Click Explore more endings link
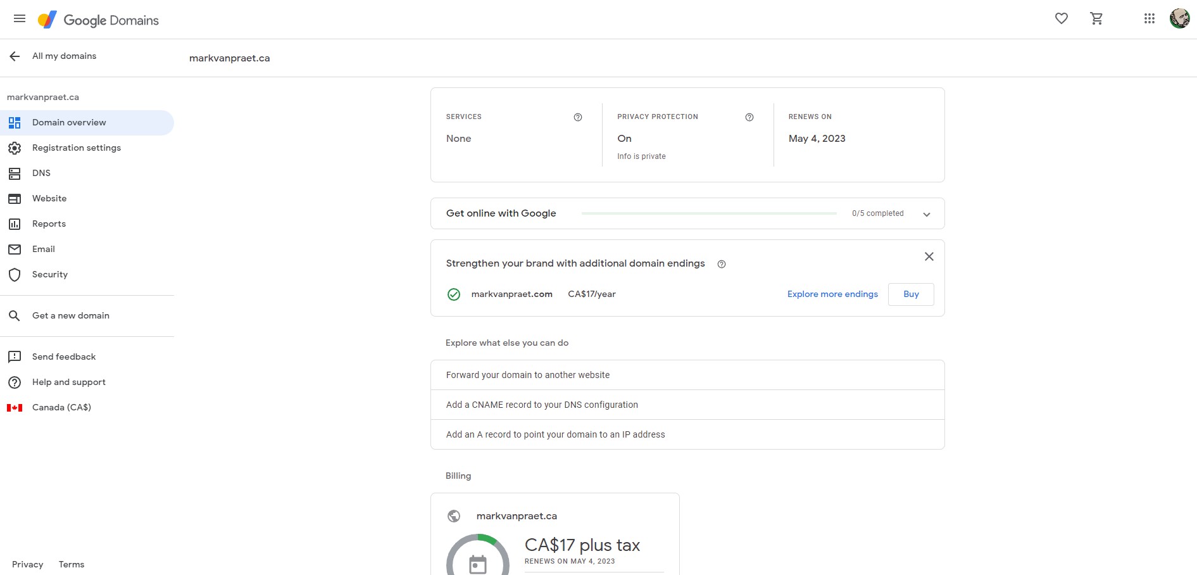The width and height of the screenshot is (1197, 575). 832,294
